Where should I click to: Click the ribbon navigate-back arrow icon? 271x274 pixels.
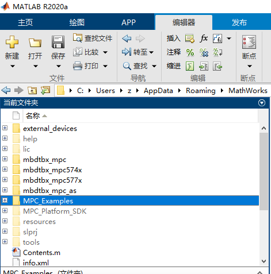pos(127,38)
